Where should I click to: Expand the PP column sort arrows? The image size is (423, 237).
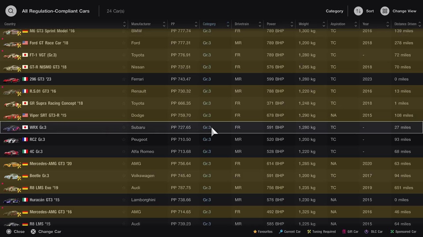pyautogui.click(x=196, y=24)
